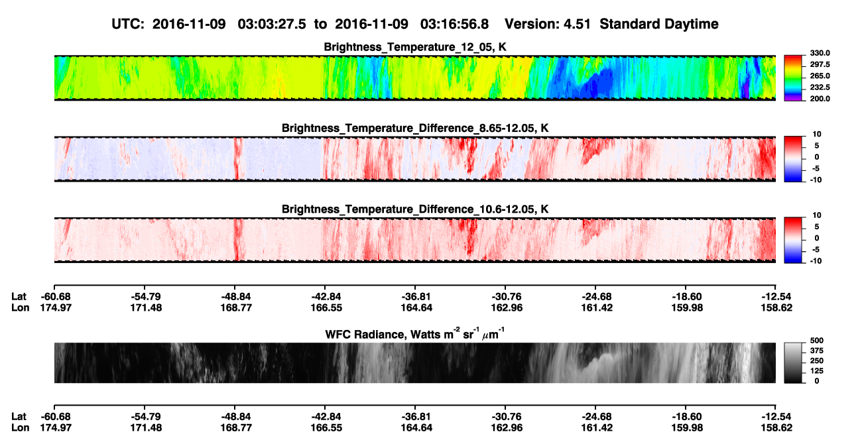Click the "Lon" label beneath the WFC Radiance strip

pos(20,427)
